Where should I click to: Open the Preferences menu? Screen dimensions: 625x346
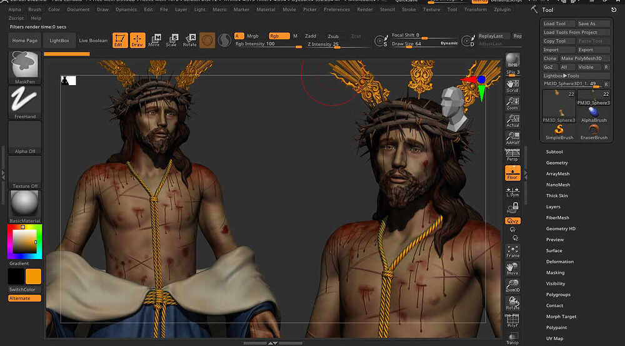pos(336,9)
